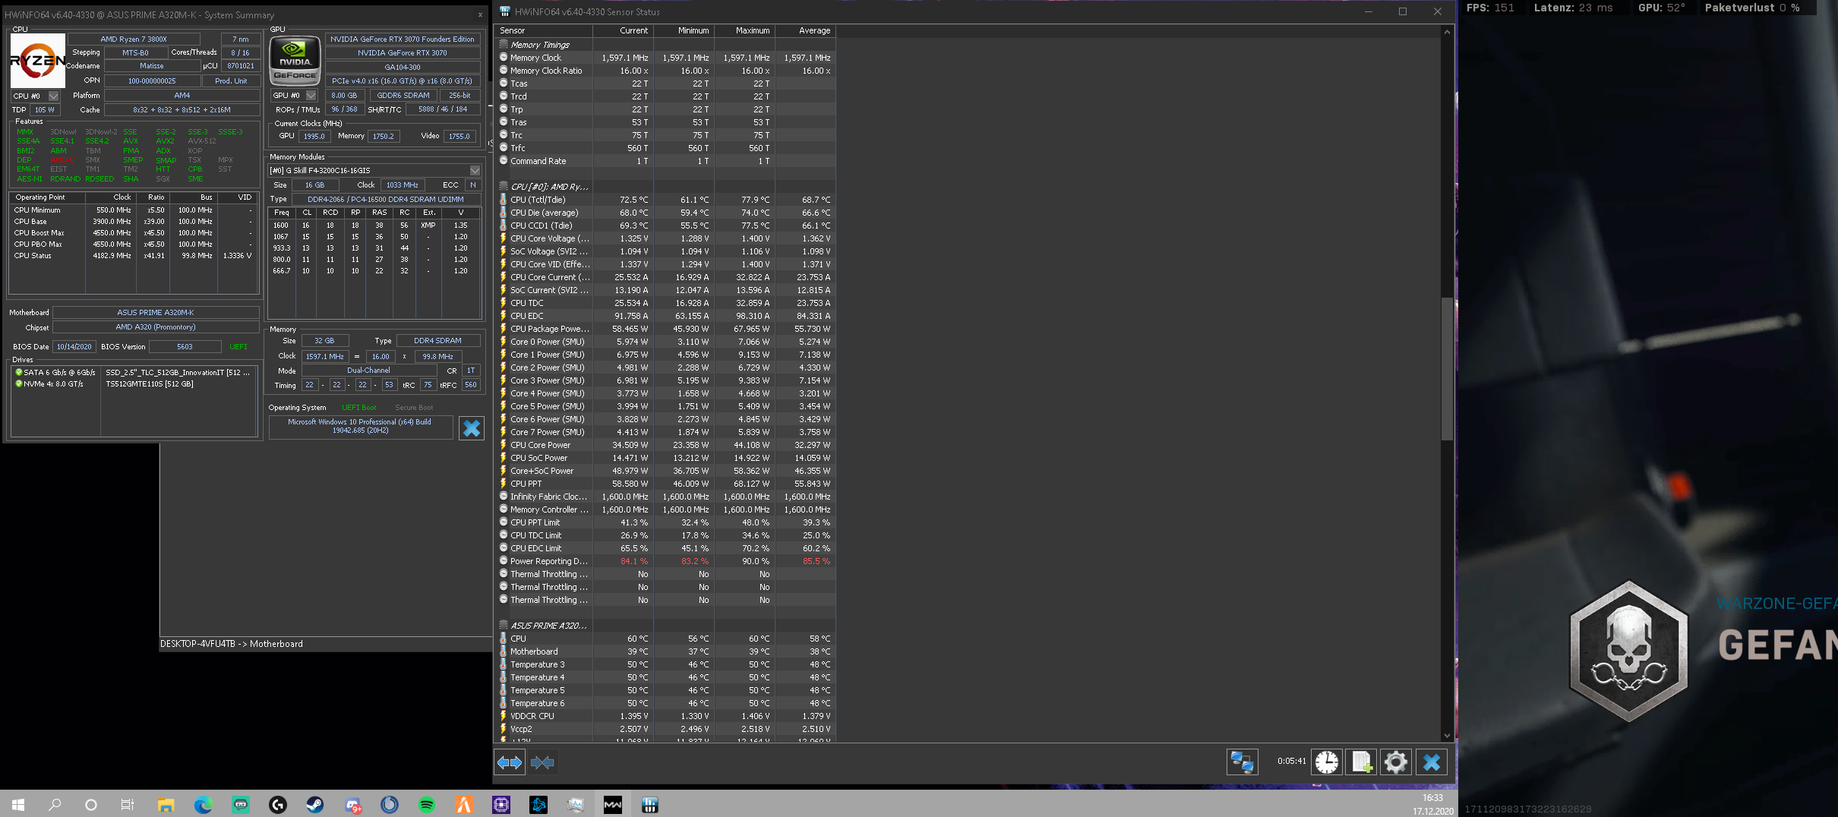The height and width of the screenshot is (817, 1838).
Task: Open Task View from the taskbar
Action: pyautogui.click(x=128, y=805)
